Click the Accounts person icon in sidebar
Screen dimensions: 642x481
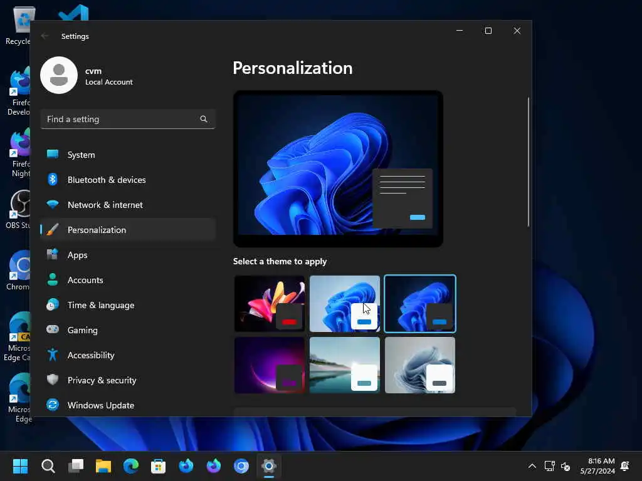point(53,279)
